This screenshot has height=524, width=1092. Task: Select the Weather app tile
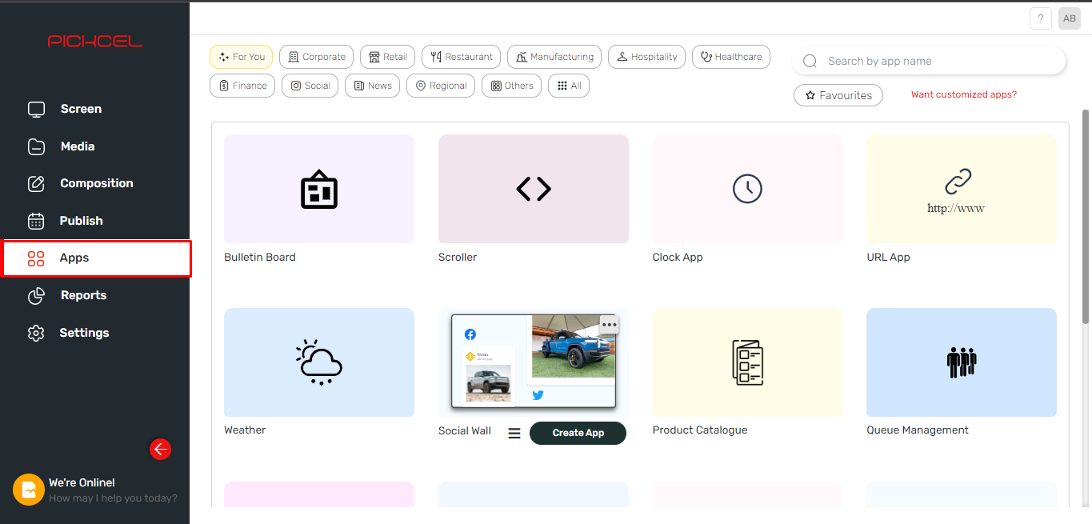click(x=319, y=362)
